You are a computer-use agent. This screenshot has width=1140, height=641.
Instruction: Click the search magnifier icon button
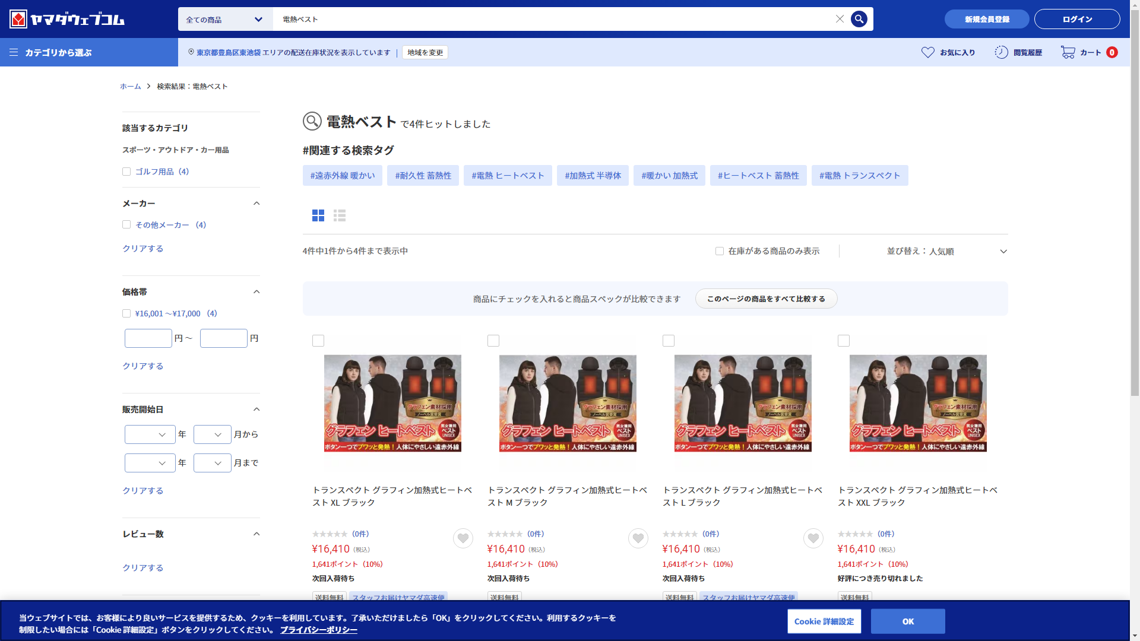coord(859,19)
